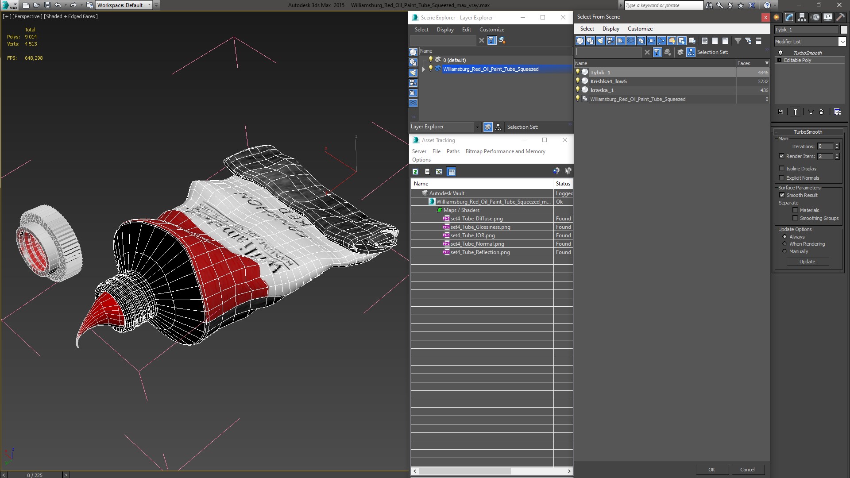This screenshot has width=850, height=478.
Task: Toggle Display Cameras filter in Select From Scene
Action: pos(610,41)
